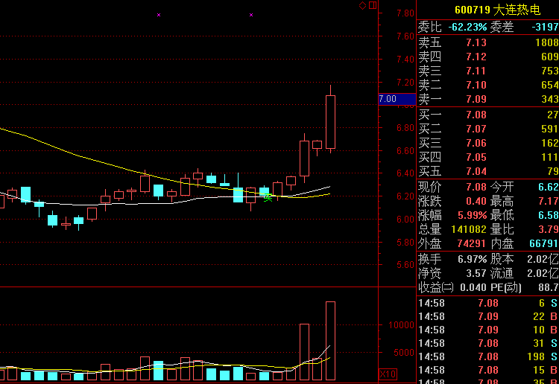The width and height of the screenshot is (559, 384).
Task: Select the 买一 bid row at 7.08
Action: [487, 115]
